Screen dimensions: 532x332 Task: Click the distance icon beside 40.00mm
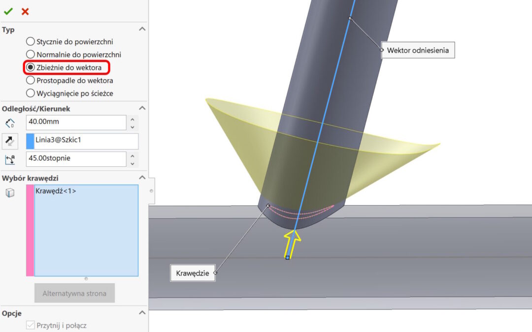(9, 123)
